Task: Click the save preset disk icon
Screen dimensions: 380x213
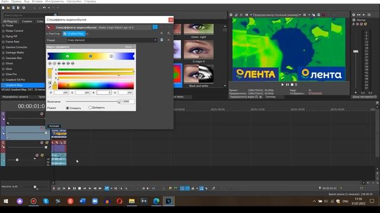Action: (161, 40)
